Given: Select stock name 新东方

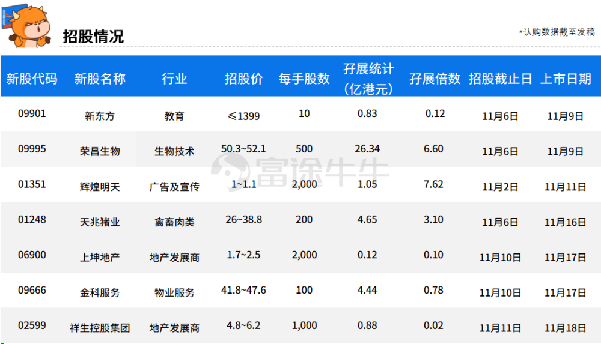Looking at the screenshot, I should tap(100, 116).
